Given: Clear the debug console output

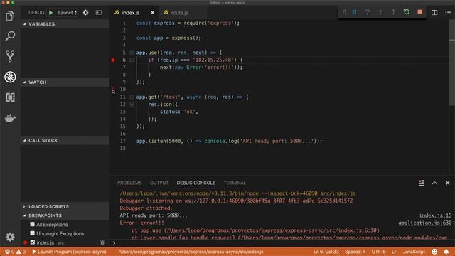Looking at the screenshot, I should pyautogui.click(x=422, y=183).
